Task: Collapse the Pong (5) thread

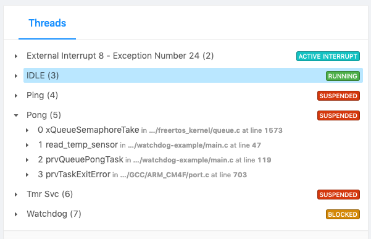Action: point(16,115)
